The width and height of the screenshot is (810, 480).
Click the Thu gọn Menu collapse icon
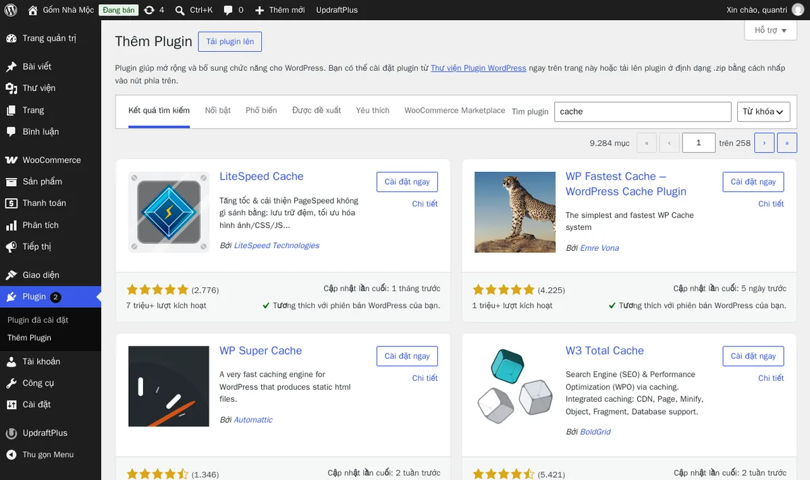point(11,454)
